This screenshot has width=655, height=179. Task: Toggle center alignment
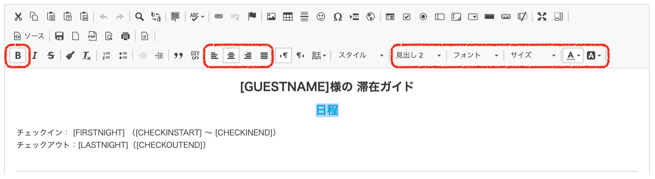[231, 55]
